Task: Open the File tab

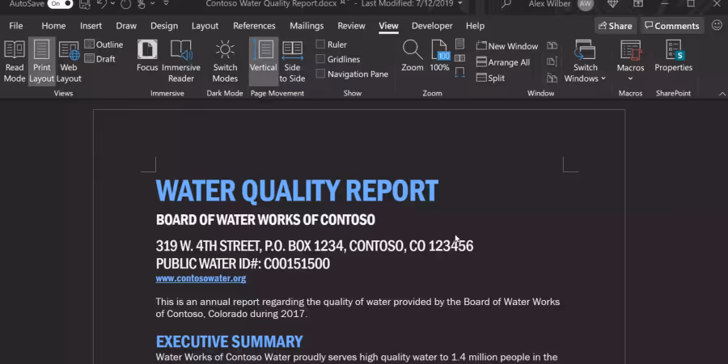Action: coord(16,26)
